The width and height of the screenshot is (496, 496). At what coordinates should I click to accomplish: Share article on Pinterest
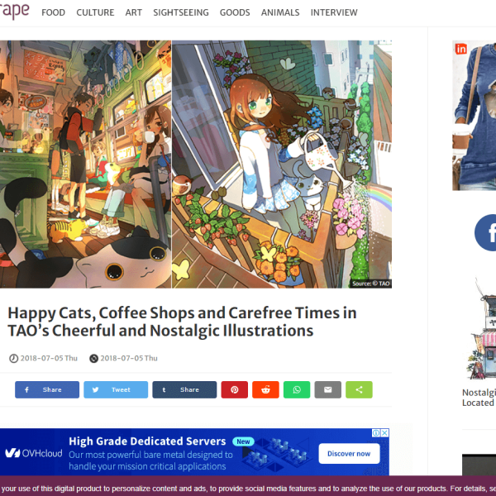coord(235,389)
